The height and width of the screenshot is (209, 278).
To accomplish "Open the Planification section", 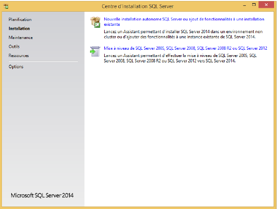I will click(x=20, y=19).
